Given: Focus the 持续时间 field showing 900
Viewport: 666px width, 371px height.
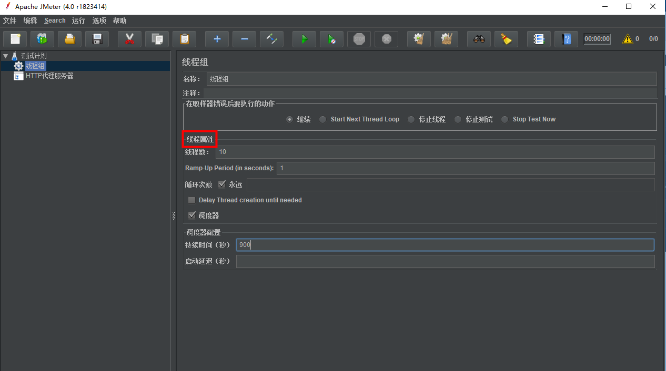Looking at the screenshot, I should point(445,245).
